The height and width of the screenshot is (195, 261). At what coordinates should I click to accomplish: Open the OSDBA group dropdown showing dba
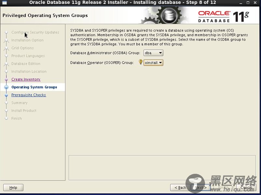(x=153, y=53)
